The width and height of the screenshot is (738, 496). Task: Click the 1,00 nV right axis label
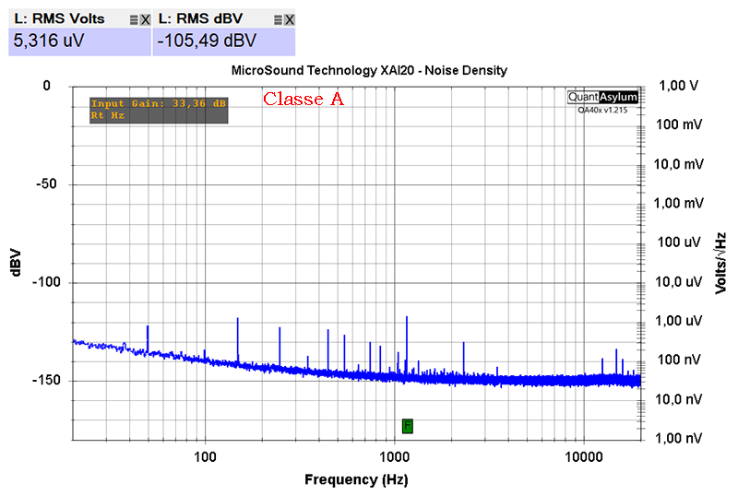(679, 439)
